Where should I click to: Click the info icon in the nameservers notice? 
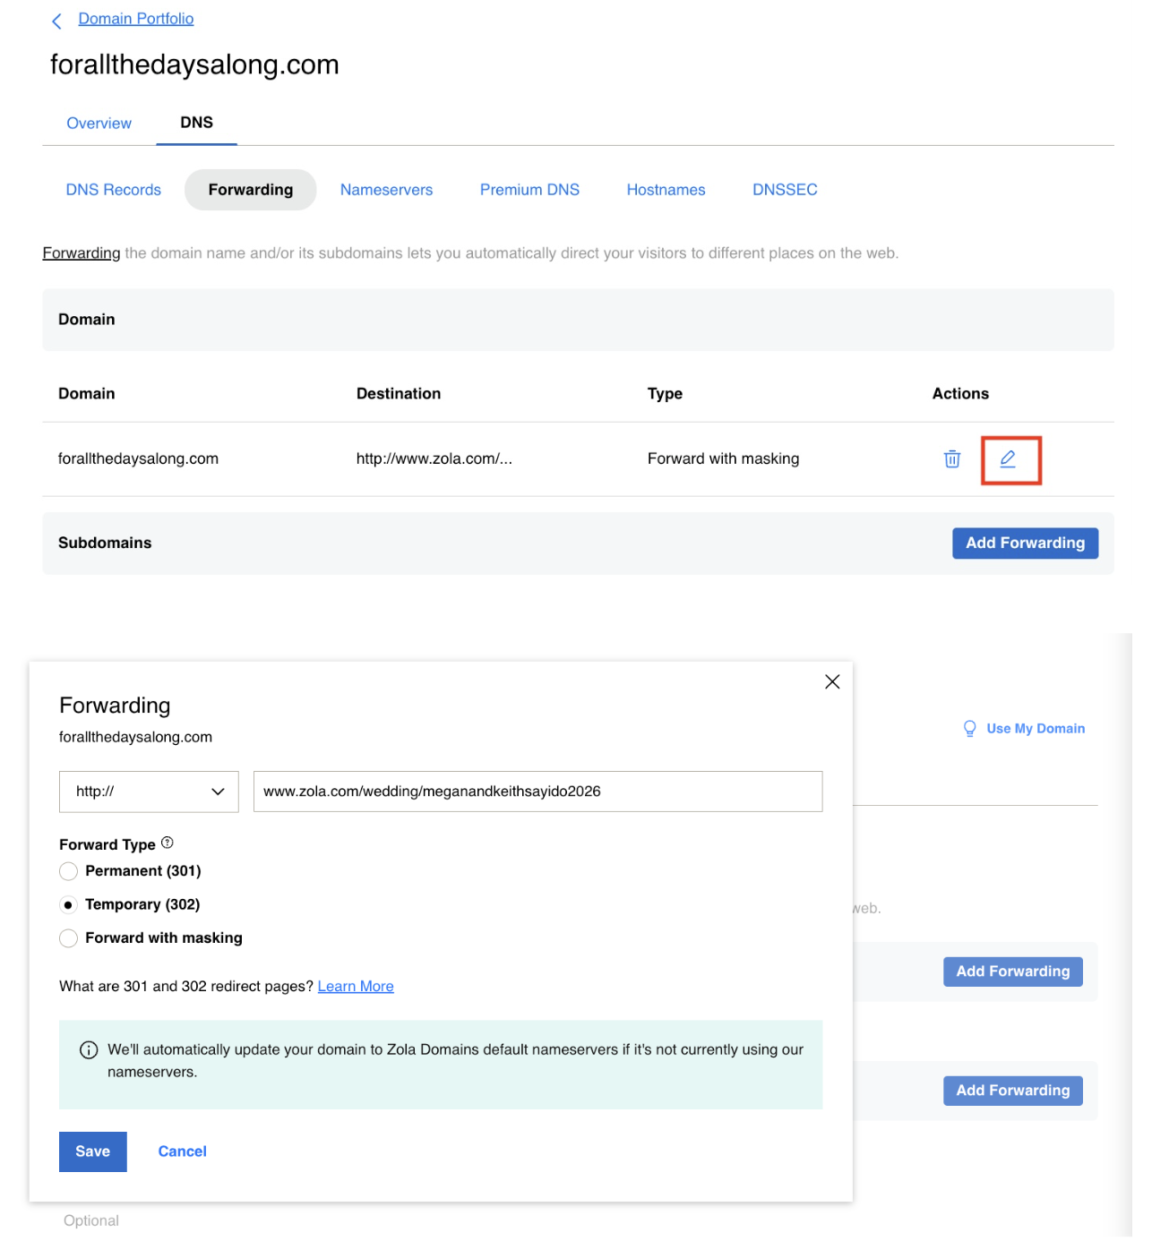[89, 1048]
